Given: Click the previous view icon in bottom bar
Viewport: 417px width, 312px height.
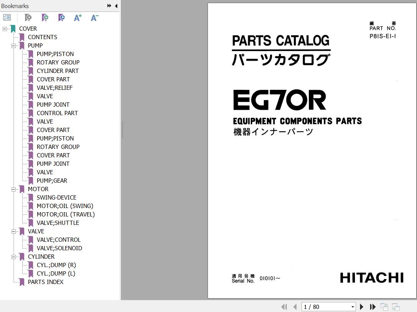Looking at the screenshot, I should (x=384, y=307).
